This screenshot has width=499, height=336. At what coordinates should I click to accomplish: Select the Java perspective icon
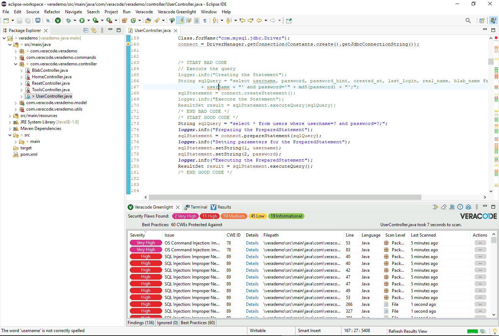tap(494, 20)
